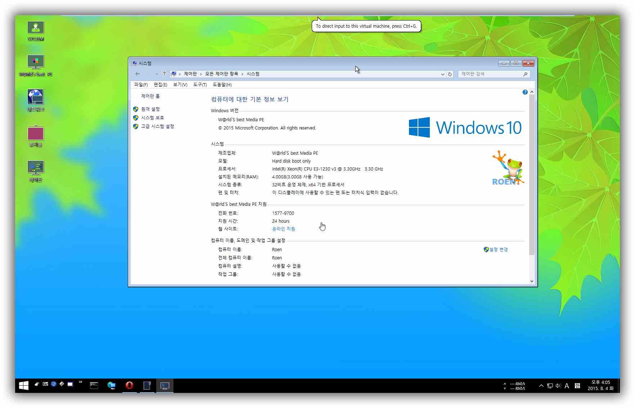Open the 제어판 desktop icon
This screenshot has width=635, height=408.
coord(36,171)
